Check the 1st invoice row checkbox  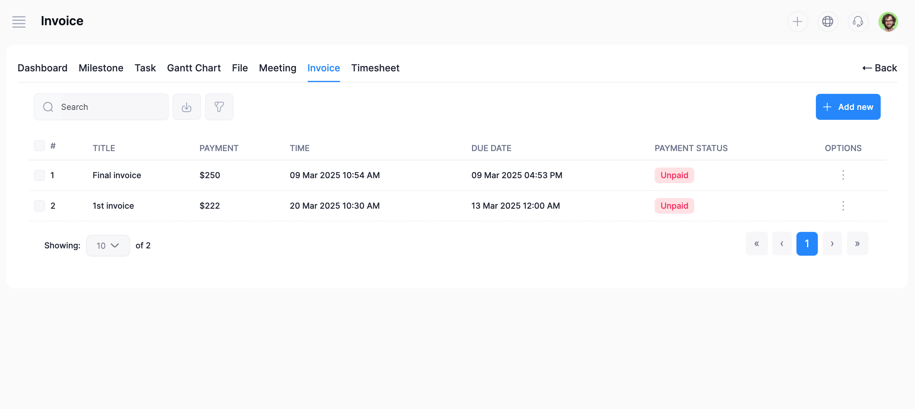coord(39,206)
